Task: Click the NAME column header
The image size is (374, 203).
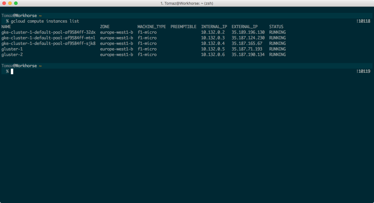Action: (x=6, y=27)
